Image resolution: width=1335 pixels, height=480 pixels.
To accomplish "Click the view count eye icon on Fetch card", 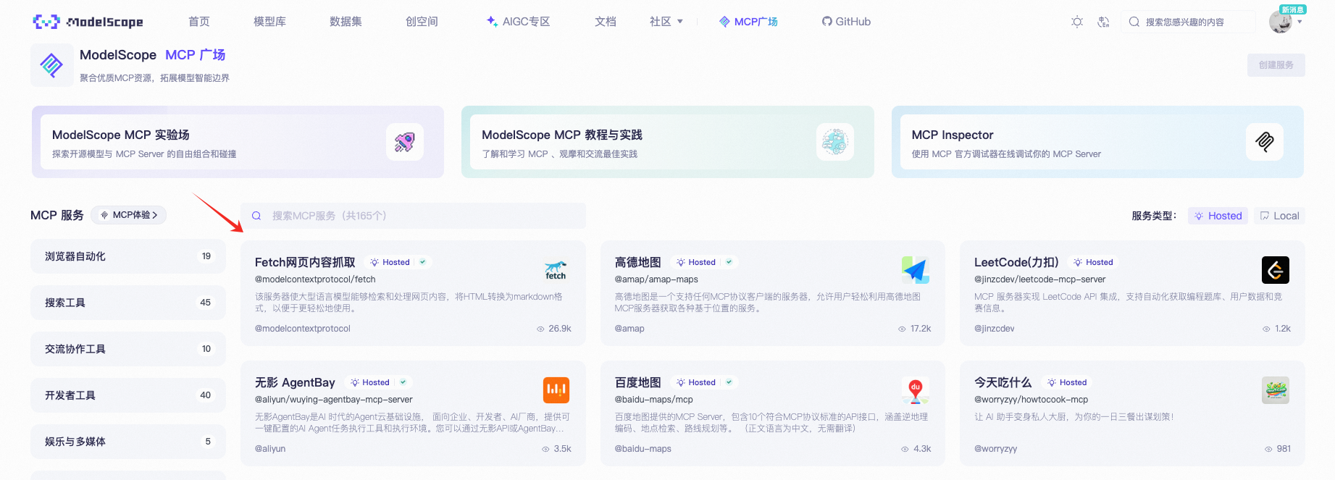I will coord(540,329).
